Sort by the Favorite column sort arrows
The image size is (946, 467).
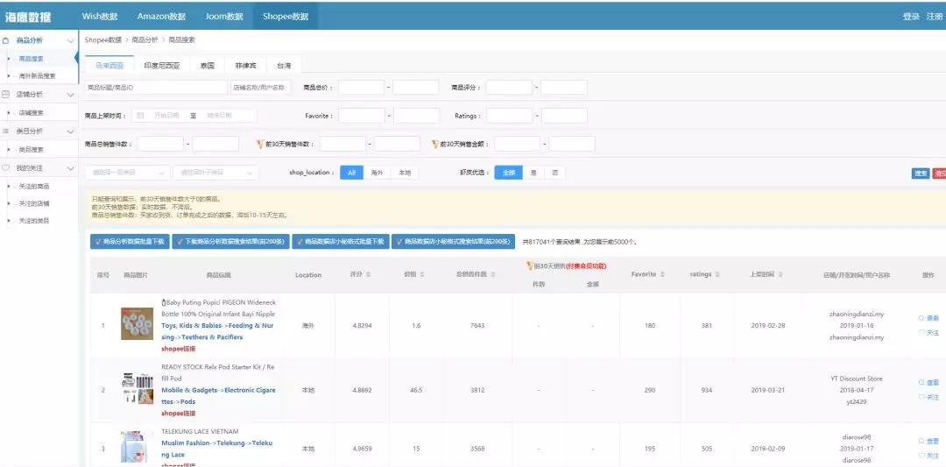tap(663, 275)
